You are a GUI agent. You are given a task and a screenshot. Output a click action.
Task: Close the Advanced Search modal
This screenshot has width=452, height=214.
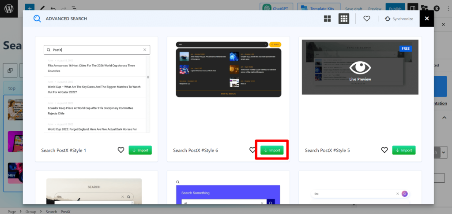point(427,18)
